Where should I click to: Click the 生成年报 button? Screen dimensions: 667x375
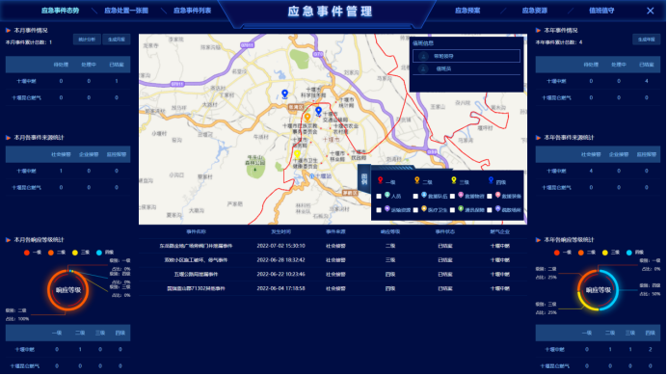pyautogui.click(x=646, y=40)
